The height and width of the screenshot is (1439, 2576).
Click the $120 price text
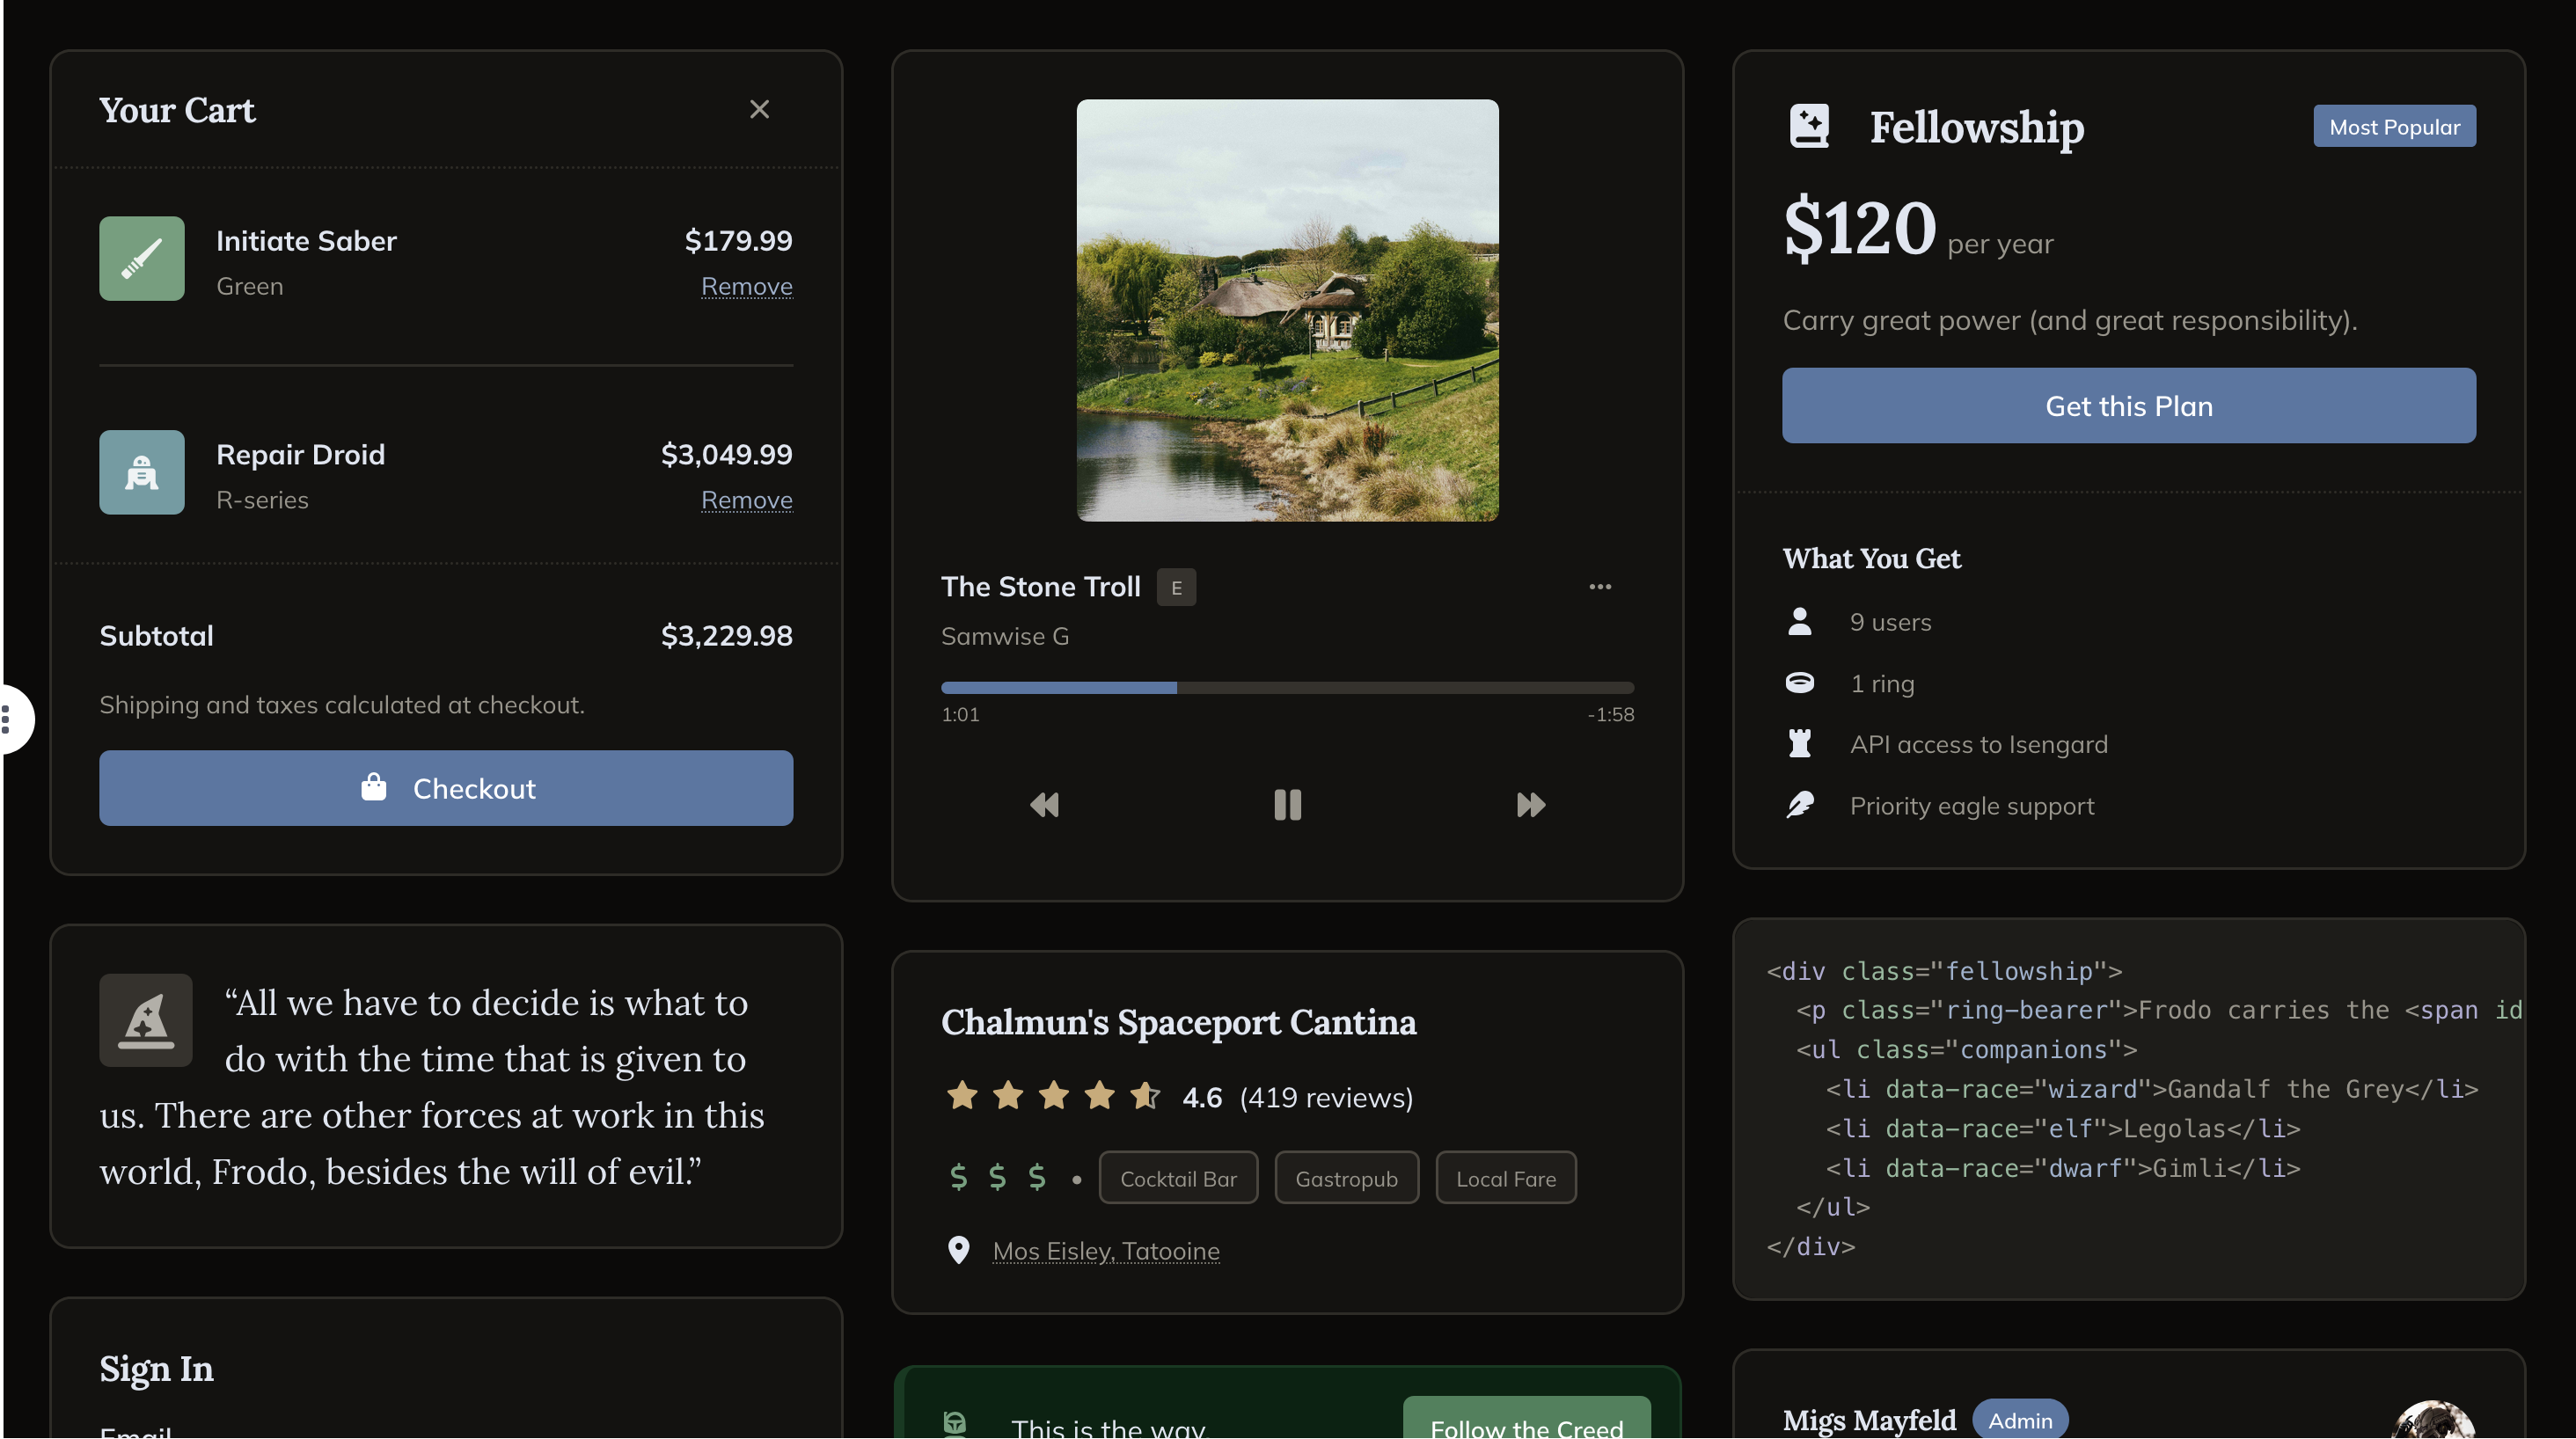[x=1860, y=228]
